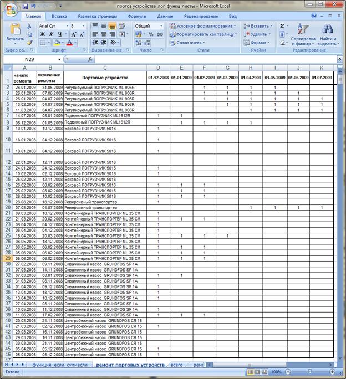Open the Вид ribbon tab
The image size is (346, 379).
coord(232,16)
